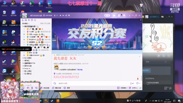Expand the K歌专区 channel
This screenshot has height=103, width=183.
23,60
